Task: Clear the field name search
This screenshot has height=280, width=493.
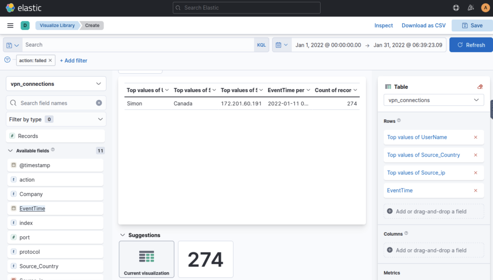Action: tap(99, 103)
